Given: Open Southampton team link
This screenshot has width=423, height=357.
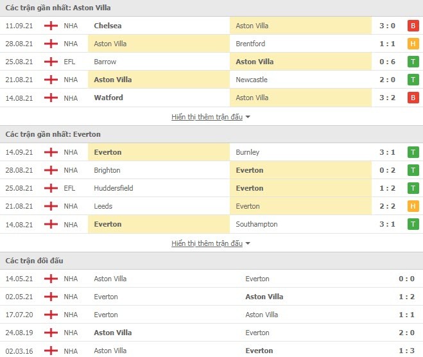Looking at the screenshot, I should (257, 224).
